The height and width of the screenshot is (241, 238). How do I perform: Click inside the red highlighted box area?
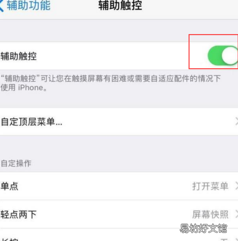pos(213,52)
